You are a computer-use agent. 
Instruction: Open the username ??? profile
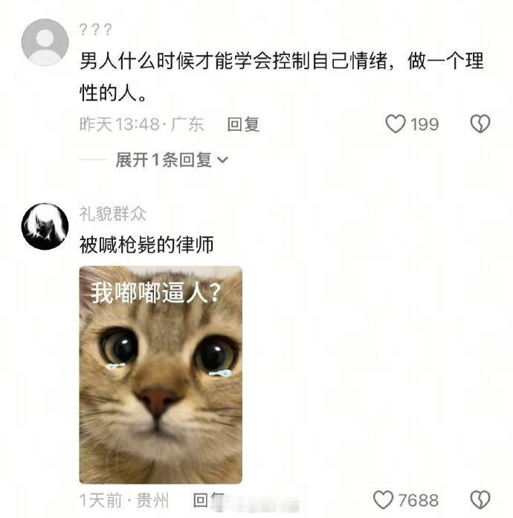[95, 30]
